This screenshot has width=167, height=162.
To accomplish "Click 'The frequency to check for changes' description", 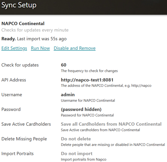I will click(89, 71).
